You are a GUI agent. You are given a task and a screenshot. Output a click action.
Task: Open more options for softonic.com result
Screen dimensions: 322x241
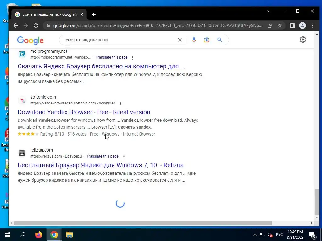pyautogui.click(x=121, y=104)
